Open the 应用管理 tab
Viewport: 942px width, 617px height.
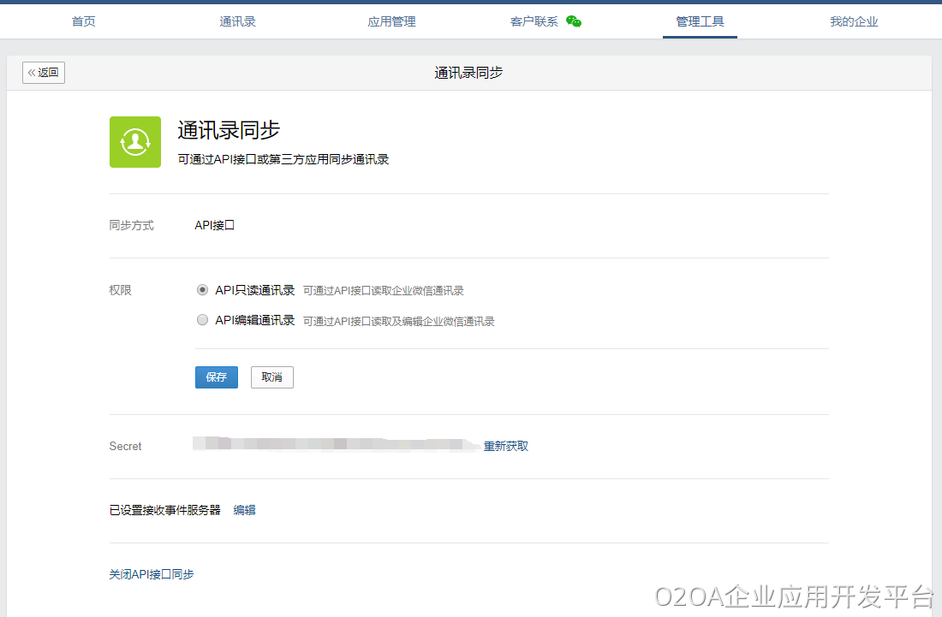(391, 21)
